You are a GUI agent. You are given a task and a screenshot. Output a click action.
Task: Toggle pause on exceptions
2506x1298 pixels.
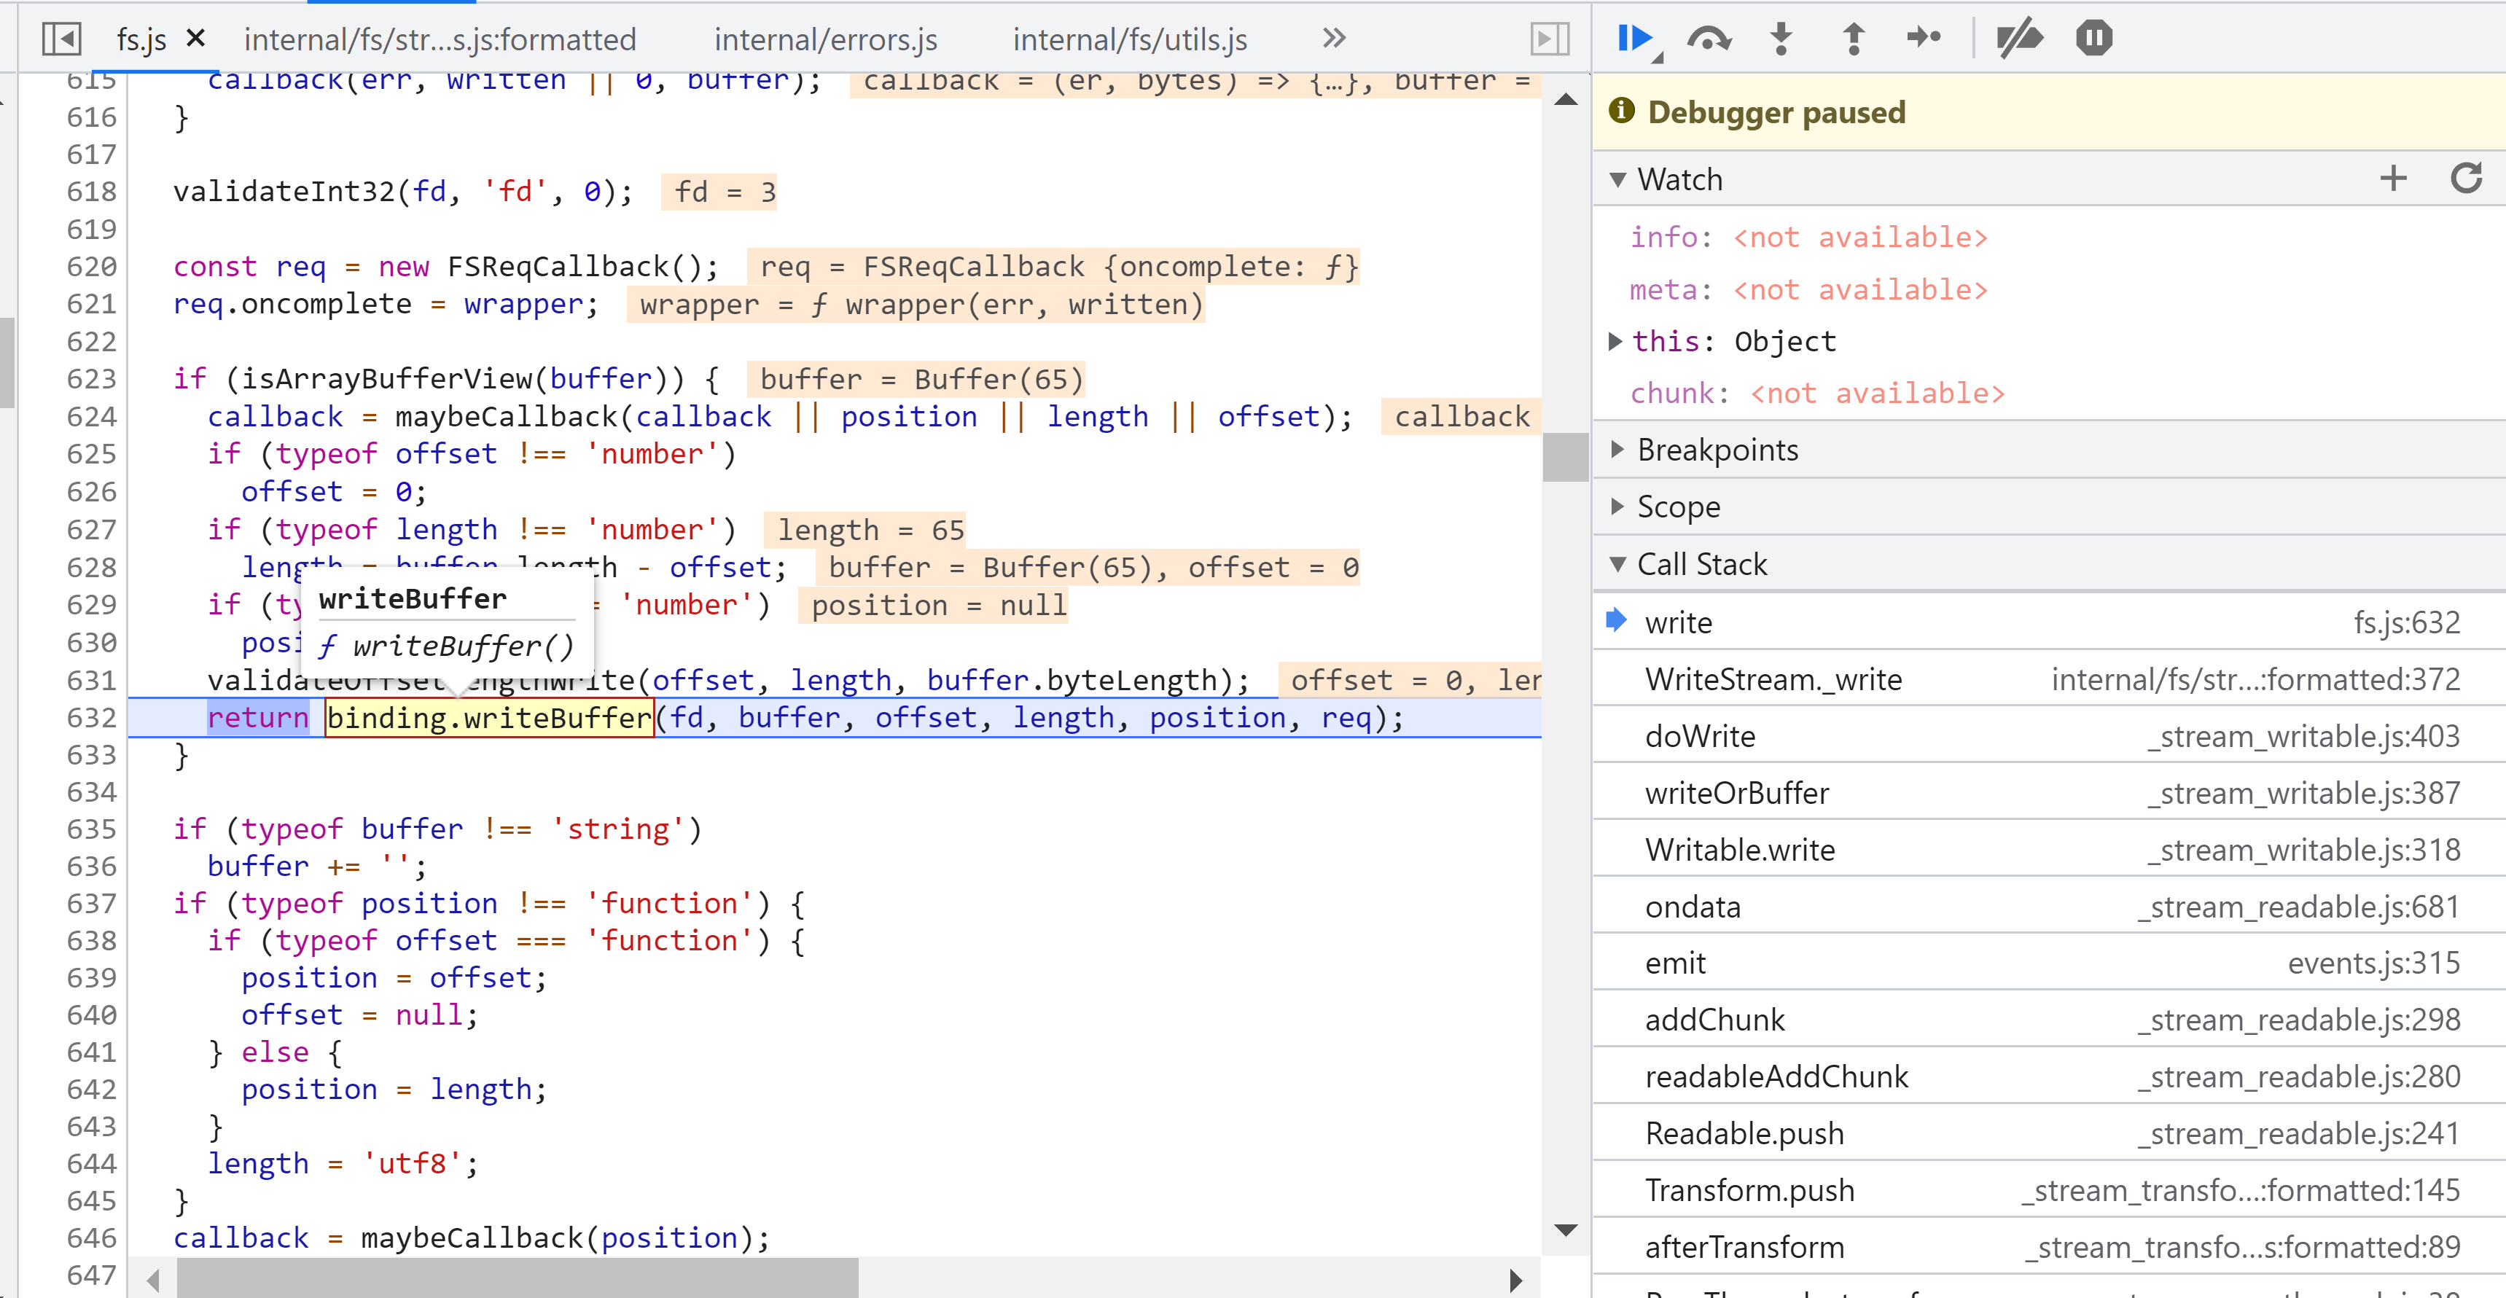point(2093,39)
